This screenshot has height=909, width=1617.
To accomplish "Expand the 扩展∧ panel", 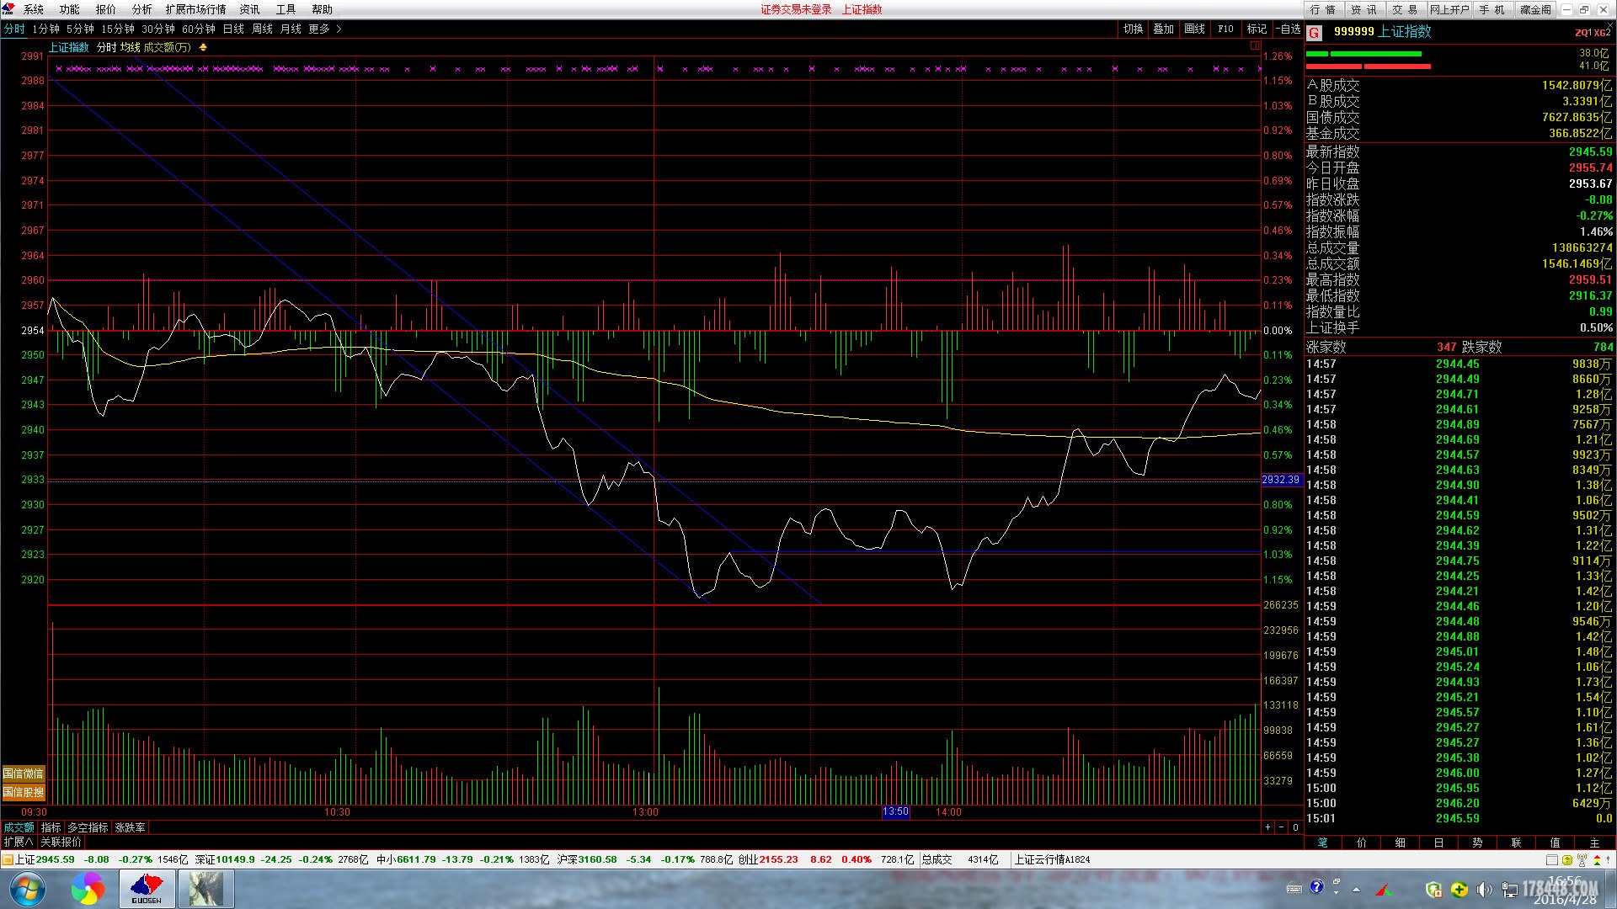I will click(19, 842).
